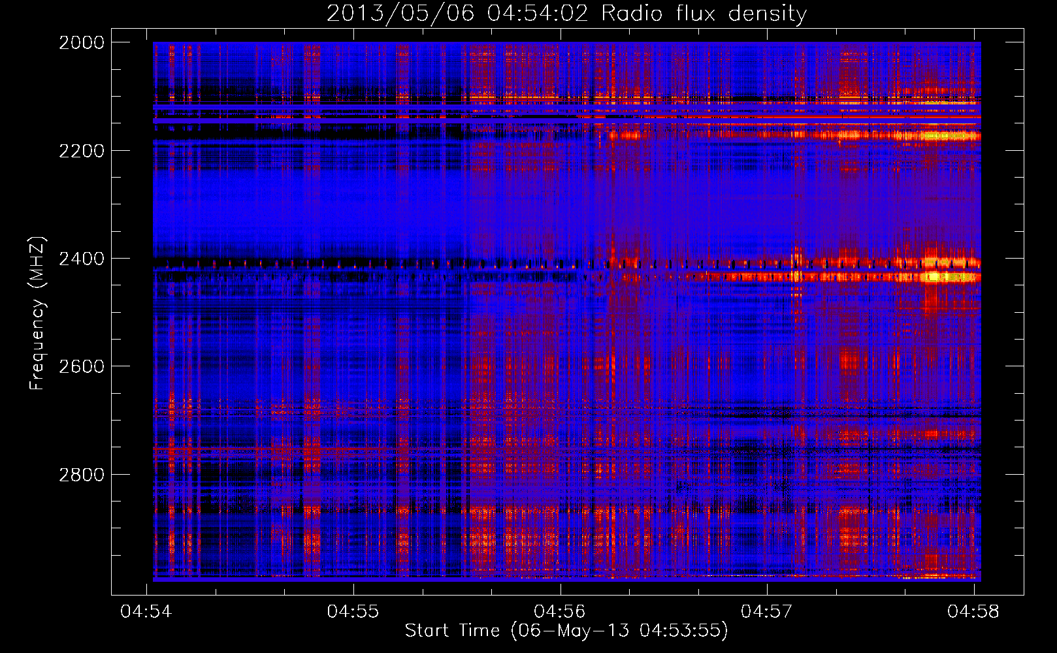Screen dimensions: 1057x653
Task: Click the '04:56' time axis label
Action: (x=560, y=611)
